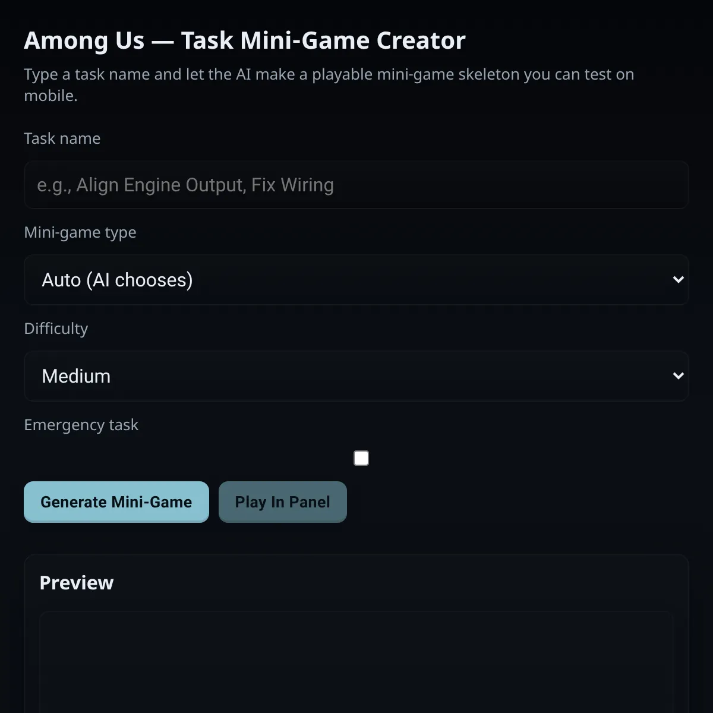The image size is (713, 713).
Task: Select the Medium difficulty text
Action: pos(76,376)
